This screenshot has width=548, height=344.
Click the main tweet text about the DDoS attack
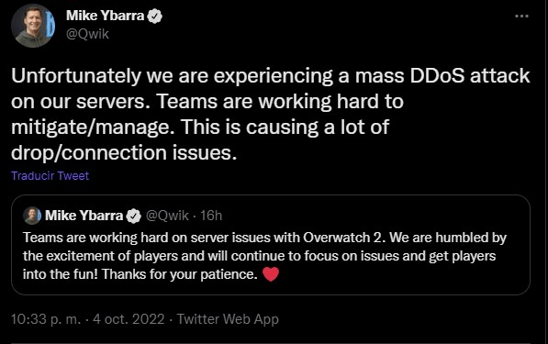coord(271,114)
